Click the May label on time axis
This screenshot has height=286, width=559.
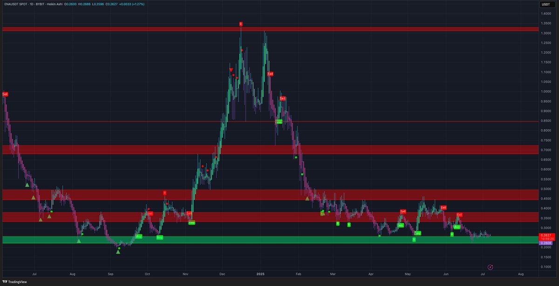coord(408,275)
